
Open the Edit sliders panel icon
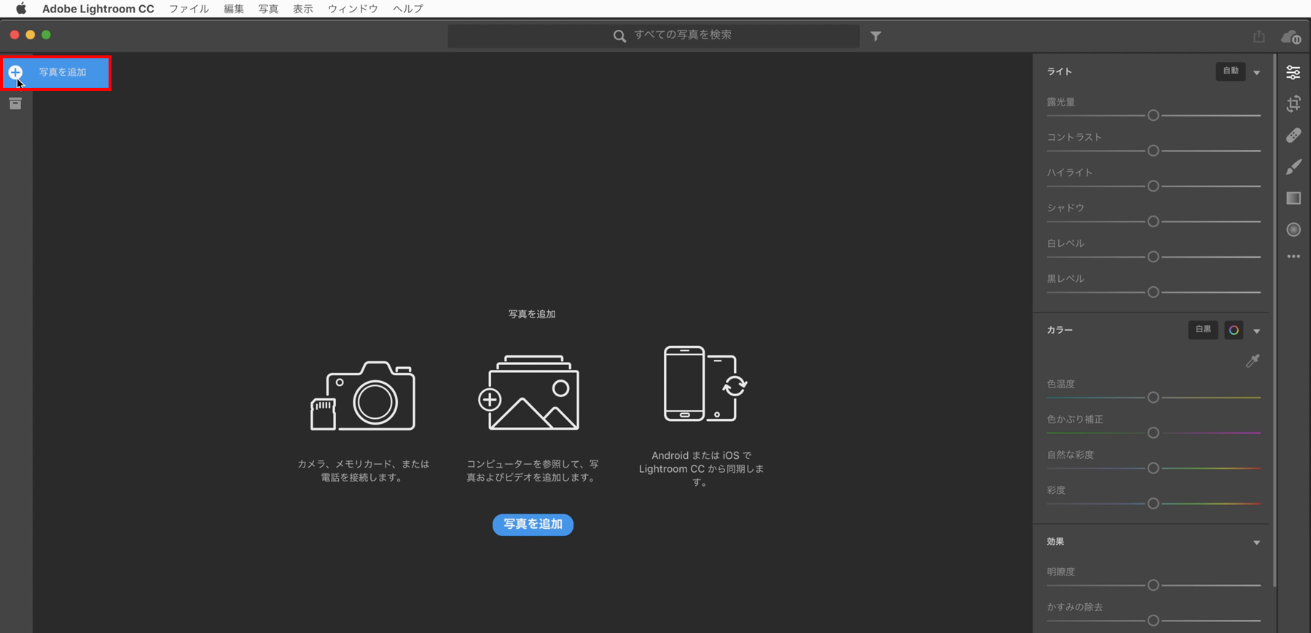pos(1294,72)
